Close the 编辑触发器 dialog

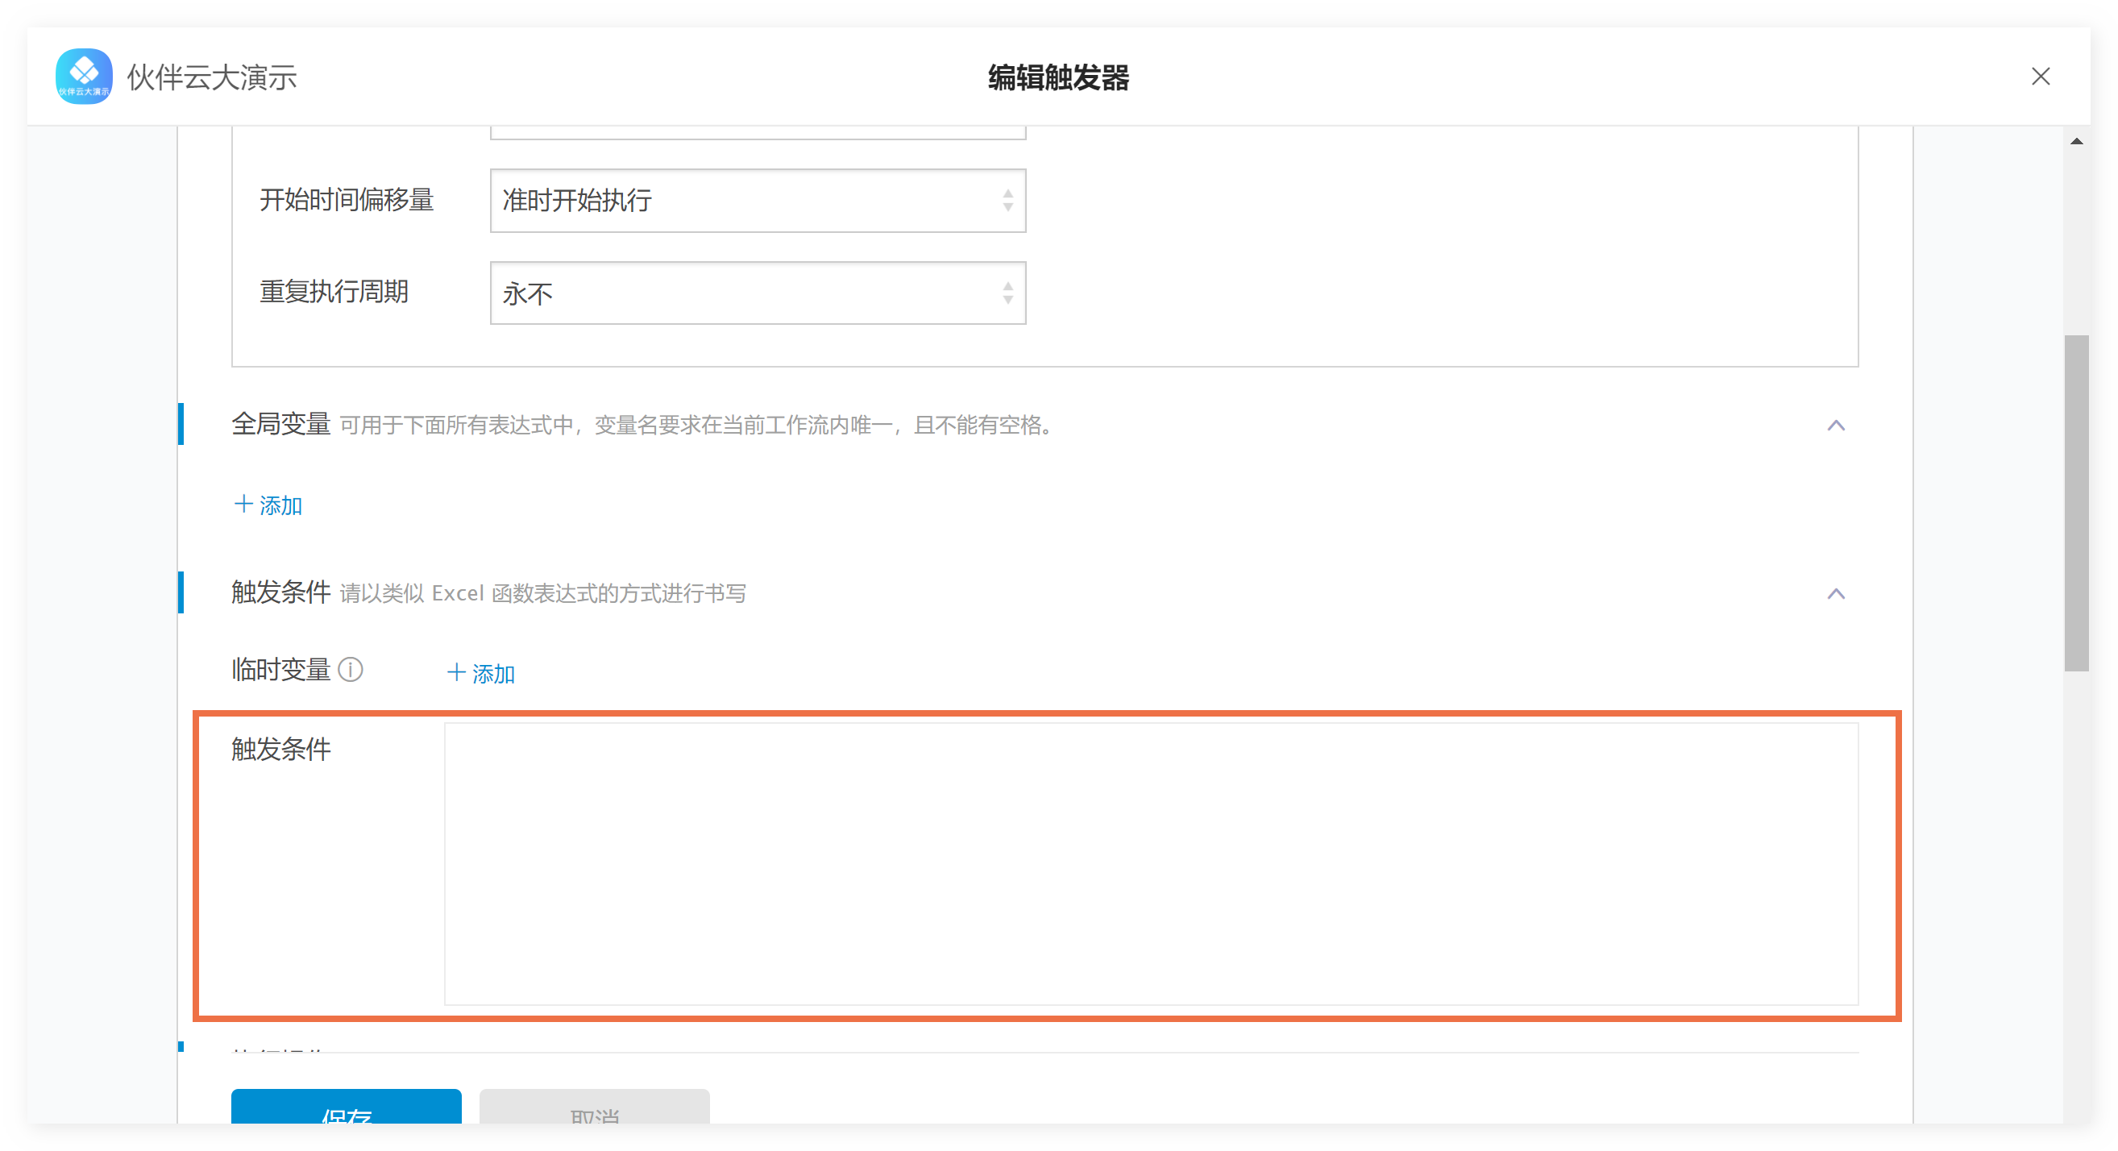2040,77
